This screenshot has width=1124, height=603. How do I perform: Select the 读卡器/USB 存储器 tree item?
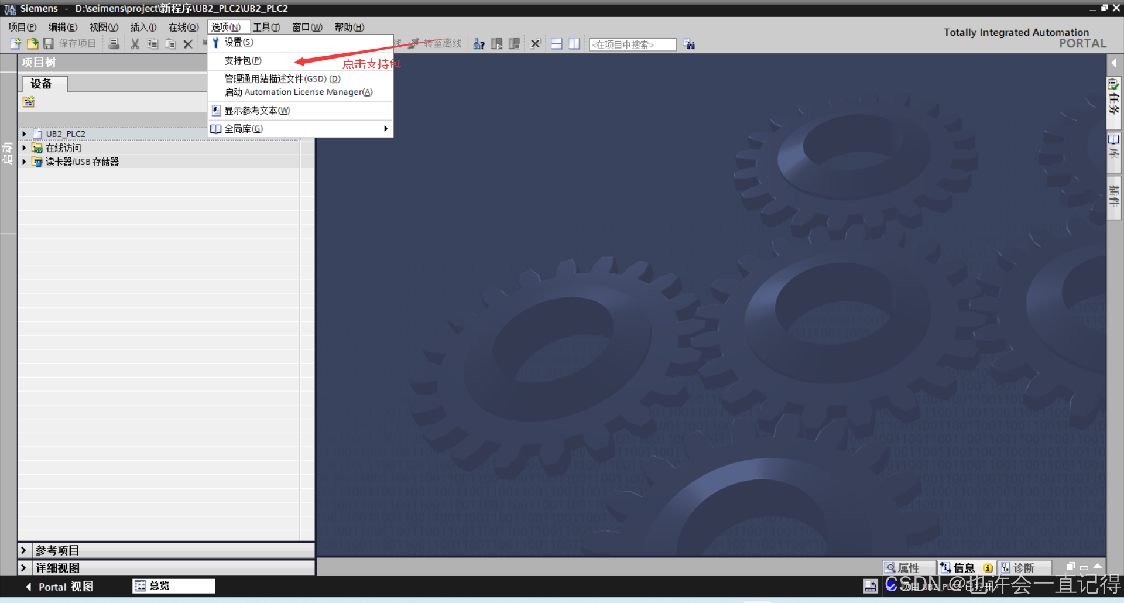[82, 162]
